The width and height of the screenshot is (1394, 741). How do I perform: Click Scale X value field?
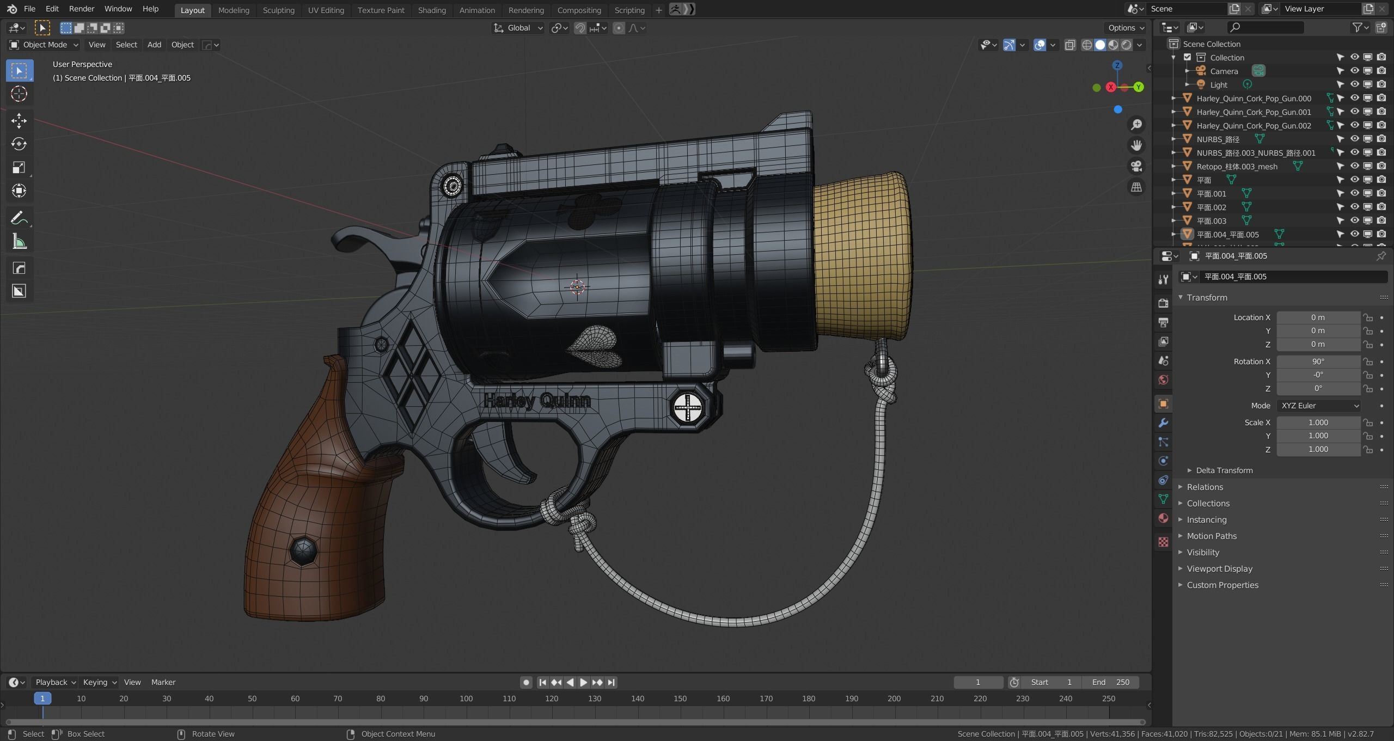pos(1318,422)
